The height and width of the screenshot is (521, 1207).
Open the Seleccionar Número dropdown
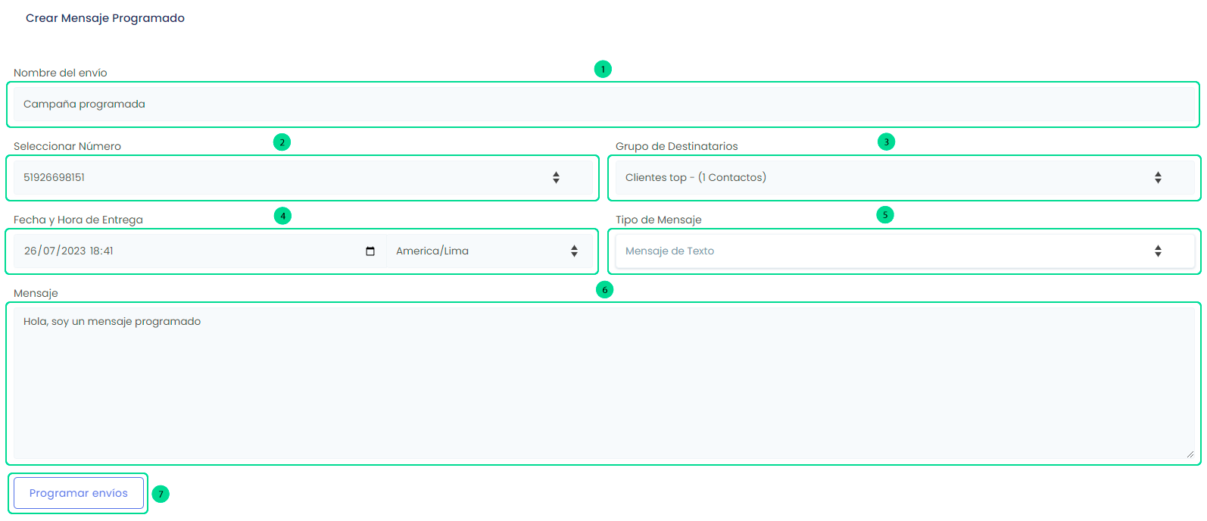pyautogui.click(x=303, y=178)
